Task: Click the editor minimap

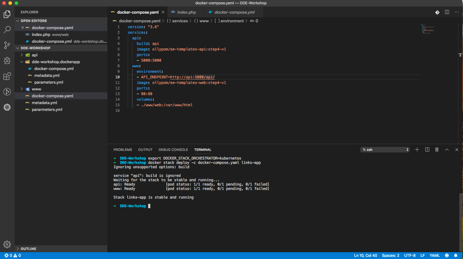Action: pos(428,29)
